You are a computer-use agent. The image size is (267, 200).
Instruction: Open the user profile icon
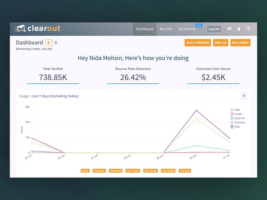point(239,29)
